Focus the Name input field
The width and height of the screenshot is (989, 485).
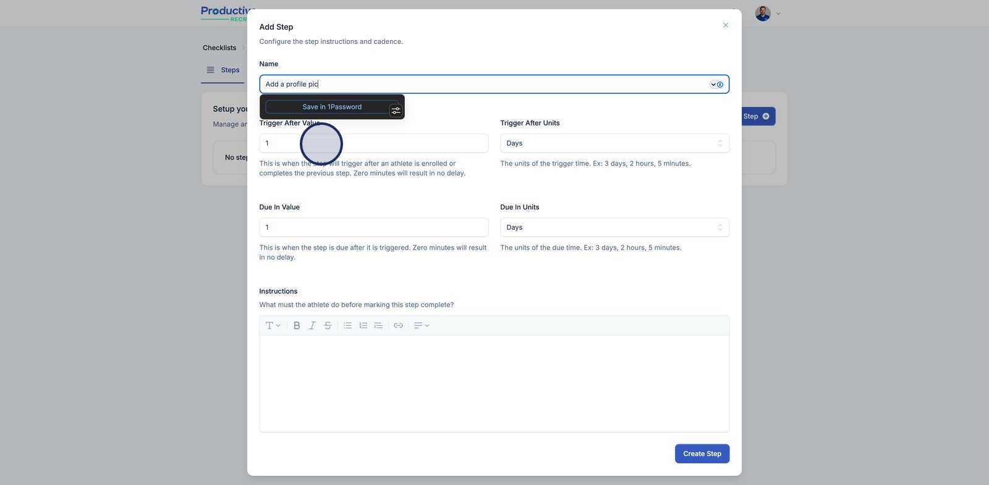click(482, 85)
